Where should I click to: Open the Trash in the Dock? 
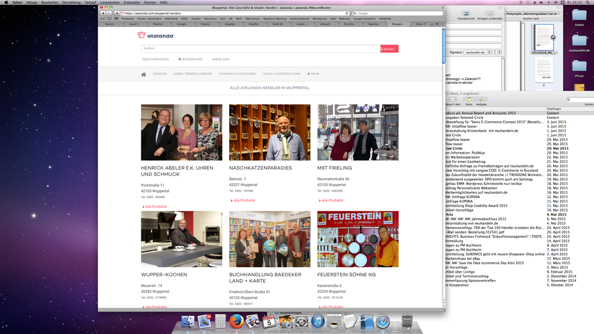[407, 321]
